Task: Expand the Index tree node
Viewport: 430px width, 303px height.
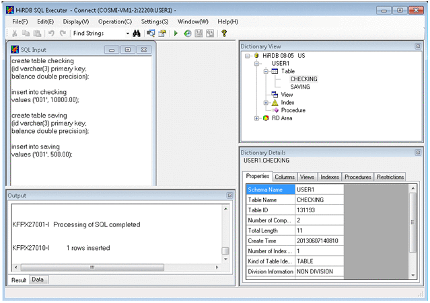Action: pyautogui.click(x=266, y=103)
